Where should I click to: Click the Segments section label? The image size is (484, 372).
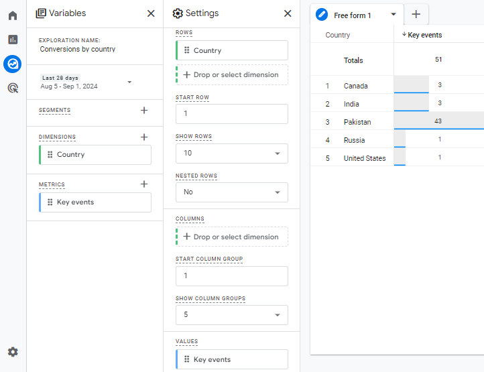tap(55, 110)
